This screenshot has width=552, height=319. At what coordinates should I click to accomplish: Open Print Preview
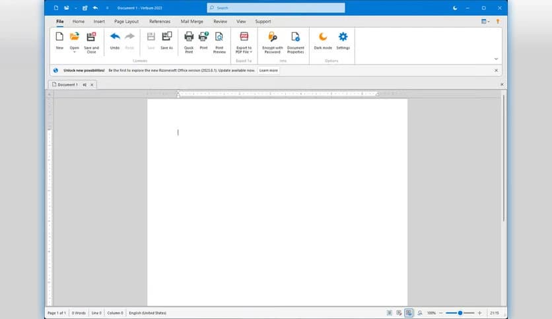point(219,42)
